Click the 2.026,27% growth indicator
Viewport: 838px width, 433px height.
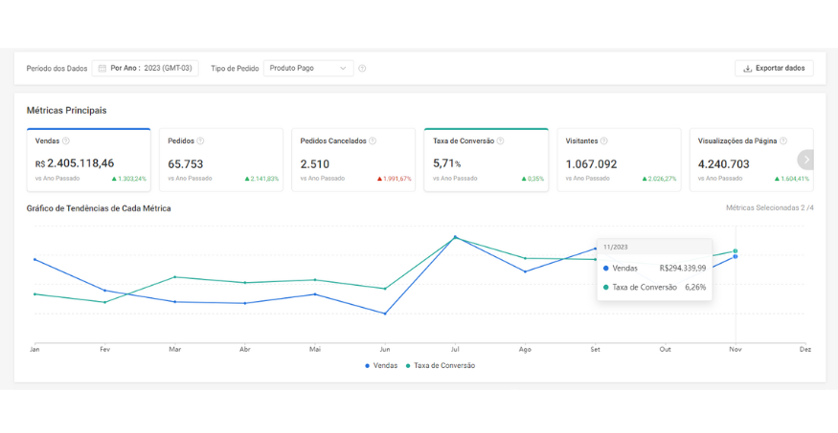pyautogui.click(x=659, y=179)
